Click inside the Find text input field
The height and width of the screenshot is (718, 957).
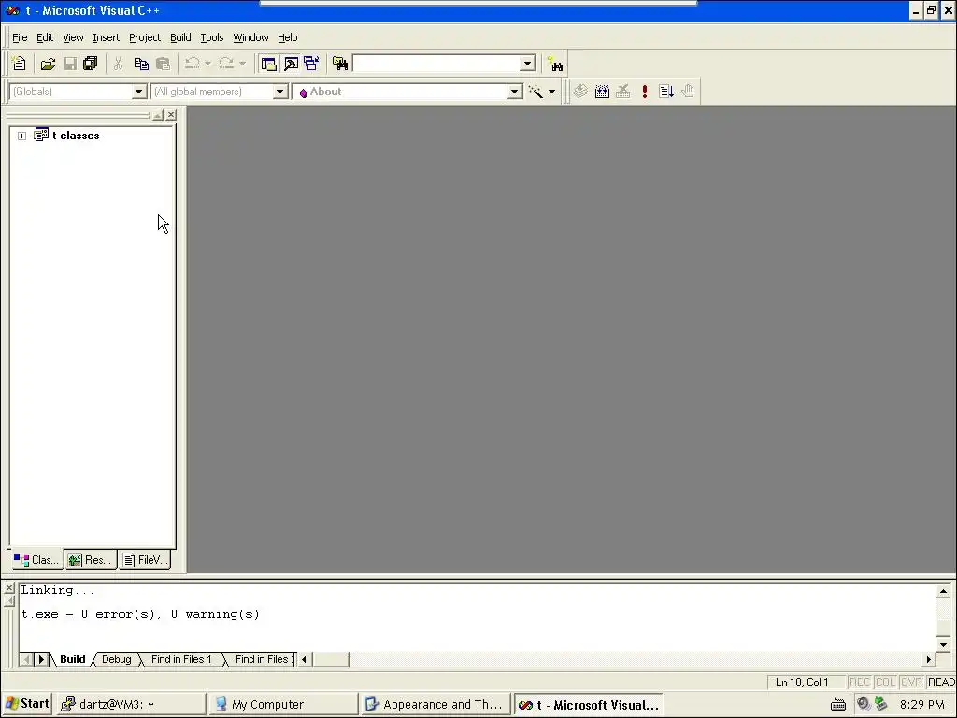tap(437, 64)
